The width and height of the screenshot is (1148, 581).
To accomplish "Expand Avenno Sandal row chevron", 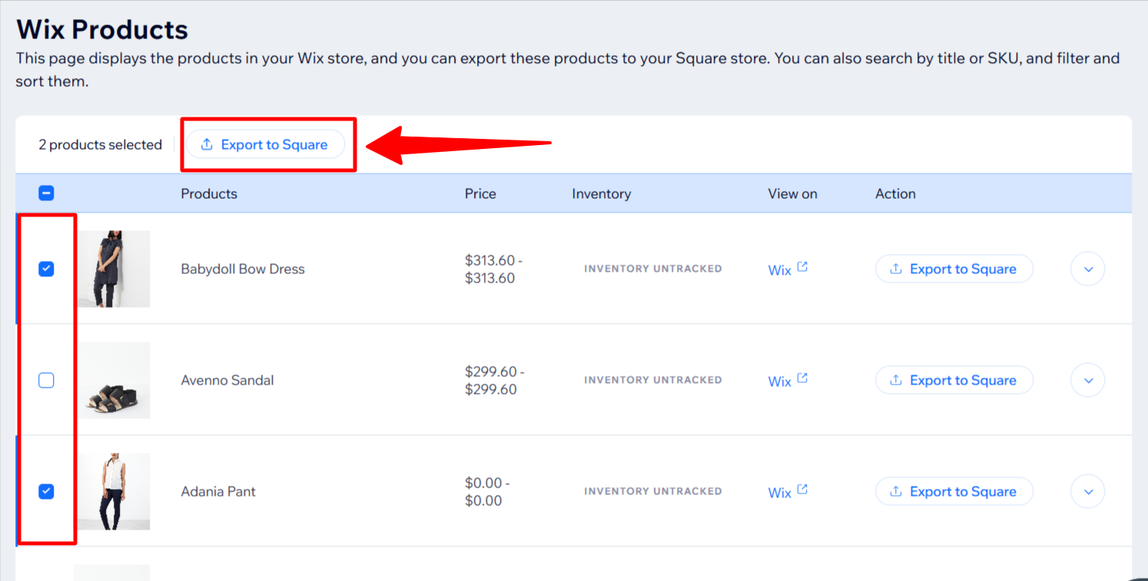I will (x=1088, y=380).
